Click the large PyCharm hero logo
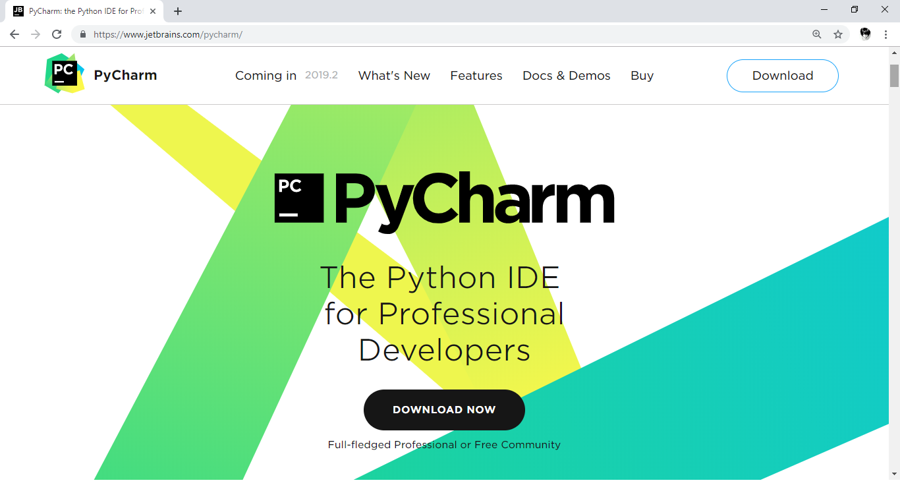The height and width of the screenshot is (493, 900). [445, 201]
